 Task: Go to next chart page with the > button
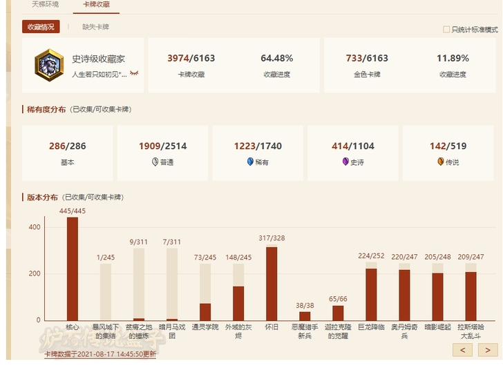pyautogui.click(x=488, y=350)
